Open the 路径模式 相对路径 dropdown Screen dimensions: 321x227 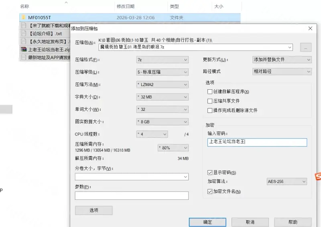[282, 72]
